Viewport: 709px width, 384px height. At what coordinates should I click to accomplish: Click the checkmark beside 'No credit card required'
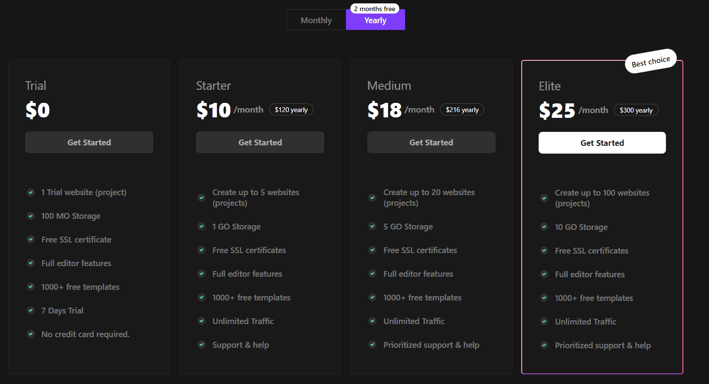tap(30, 334)
